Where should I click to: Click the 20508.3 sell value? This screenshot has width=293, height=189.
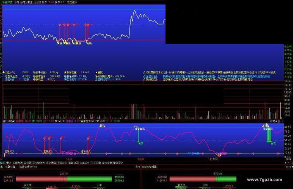point(119,180)
